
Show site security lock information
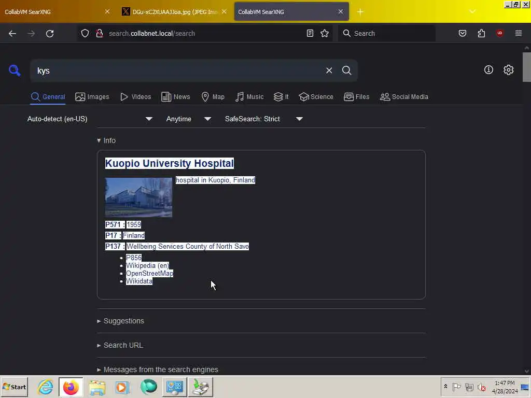click(x=99, y=33)
